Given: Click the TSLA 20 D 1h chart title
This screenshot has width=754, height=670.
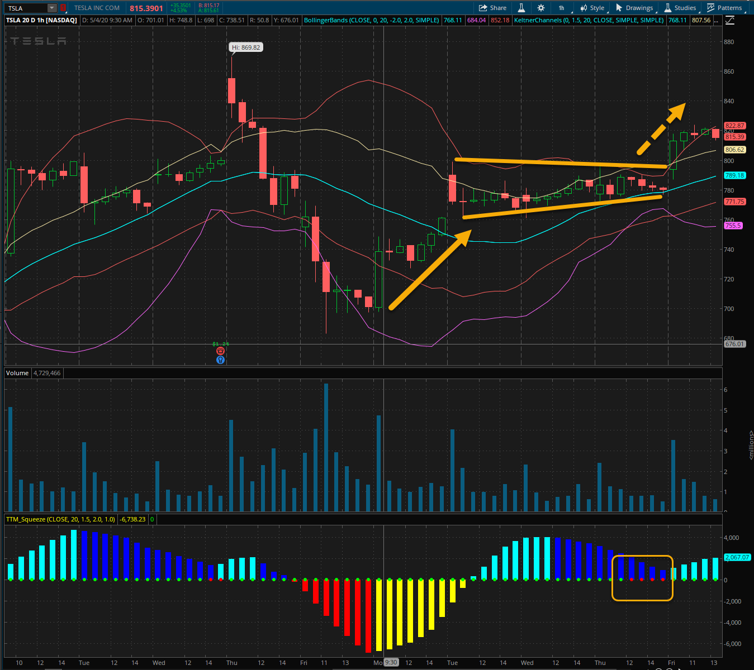Looking at the screenshot, I should pos(41,20).
